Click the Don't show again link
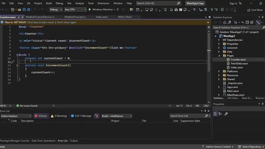265x149 pixels. coord(67,22)
